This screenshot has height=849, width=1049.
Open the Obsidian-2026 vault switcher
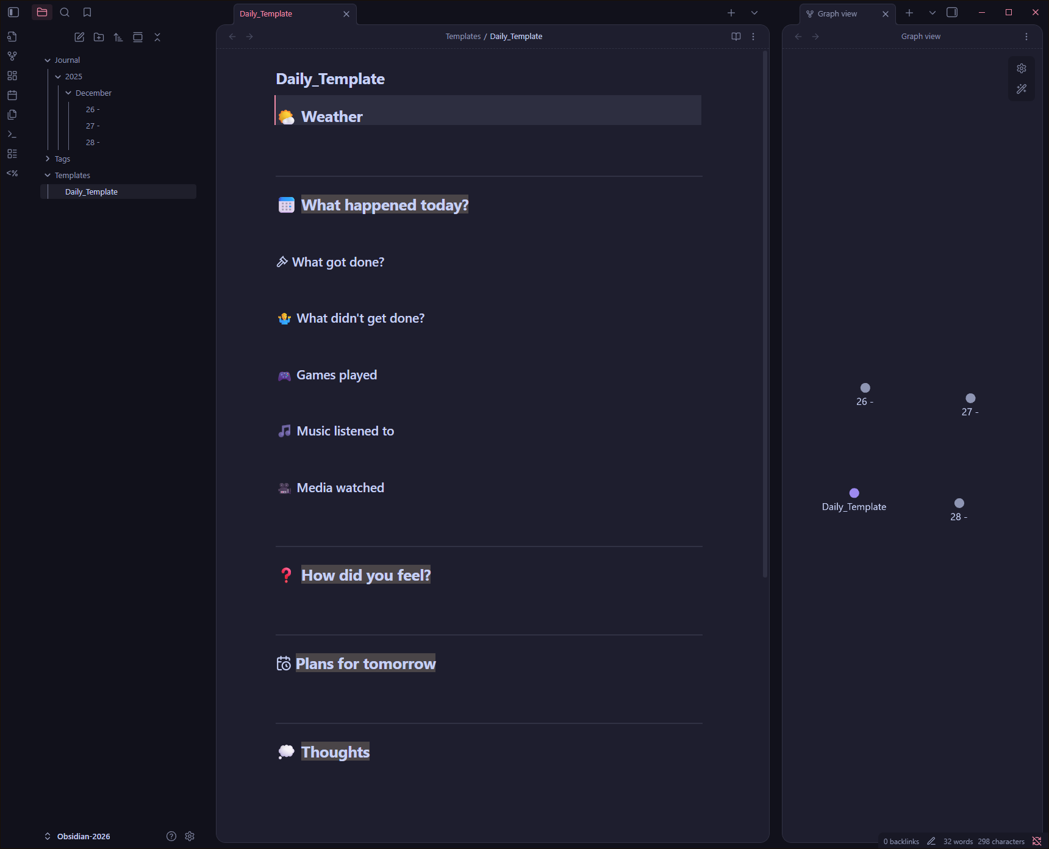click(x=78, y=836)
